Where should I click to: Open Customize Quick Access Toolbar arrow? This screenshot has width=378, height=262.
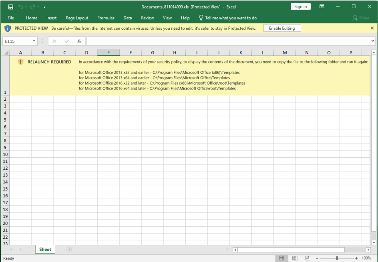(44, 7)
